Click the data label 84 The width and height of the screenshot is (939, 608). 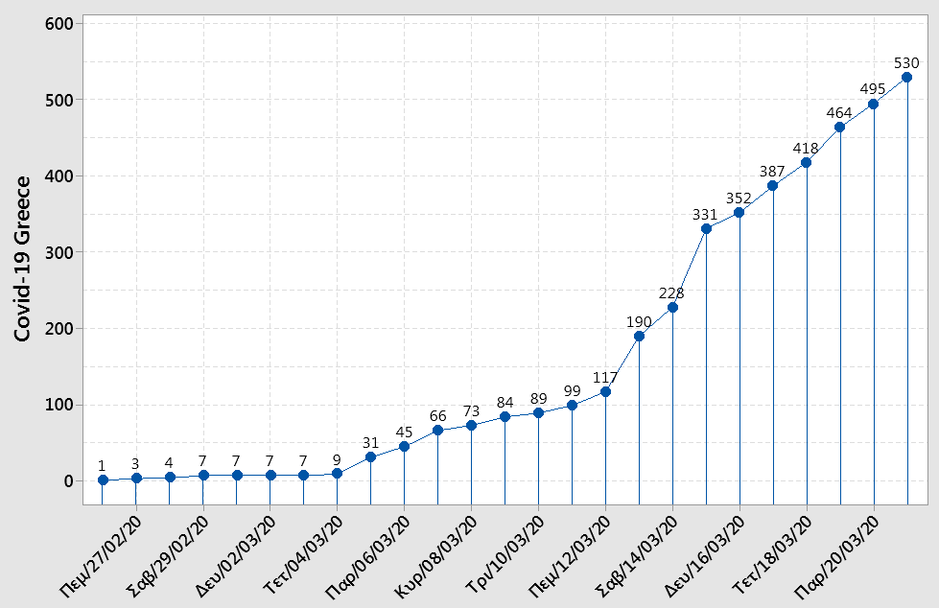coord(505,403)
